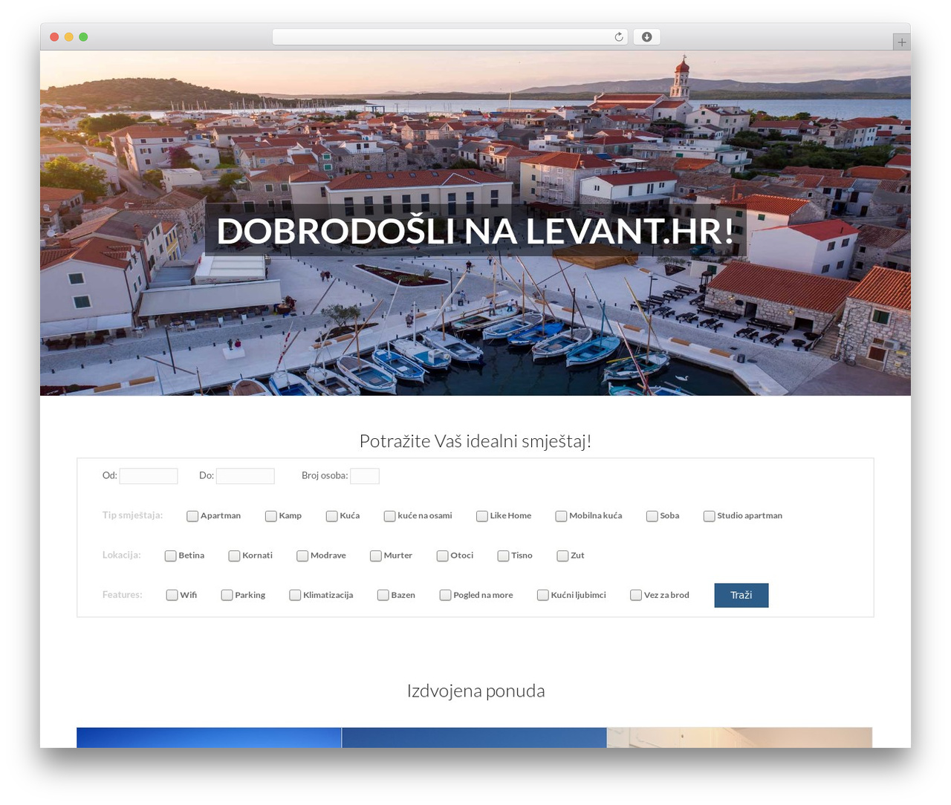Toggle the Murter location checkbox
The height and width of the screenshot is (805, 951).
376,556
